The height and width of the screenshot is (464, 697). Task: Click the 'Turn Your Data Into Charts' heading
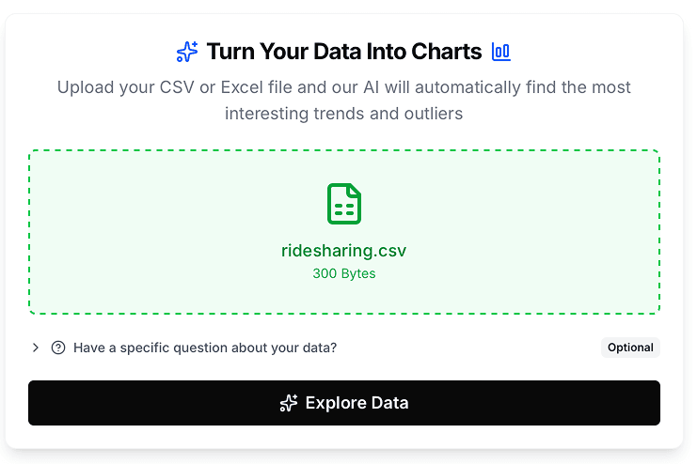(x=343, y=52)
